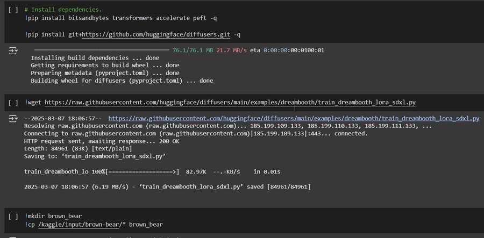Click the /kaggle/input/brown-bear path
Viewport: 484px width, 238px height.
click(79, 225)
